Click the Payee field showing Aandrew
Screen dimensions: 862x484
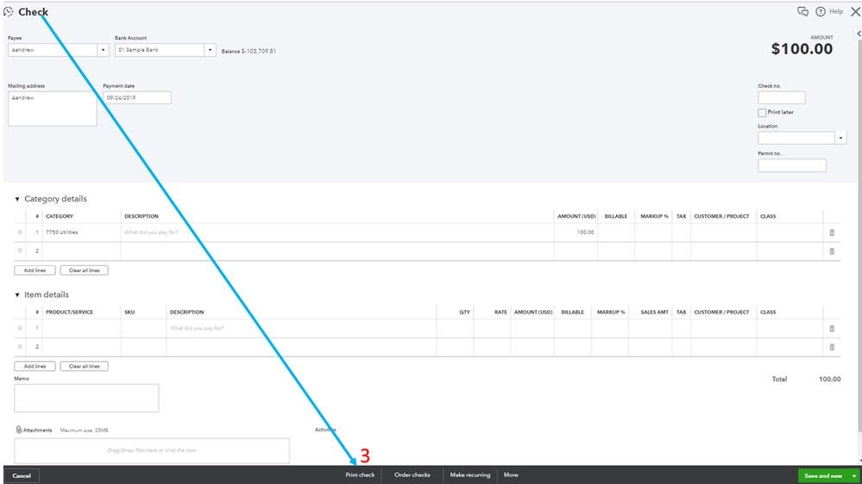[53, 50]
